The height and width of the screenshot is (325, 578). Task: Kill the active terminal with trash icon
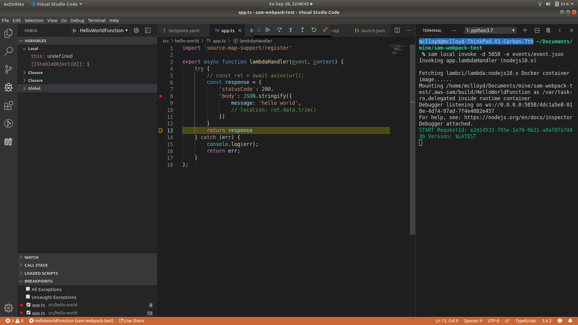tap(548, 30)
